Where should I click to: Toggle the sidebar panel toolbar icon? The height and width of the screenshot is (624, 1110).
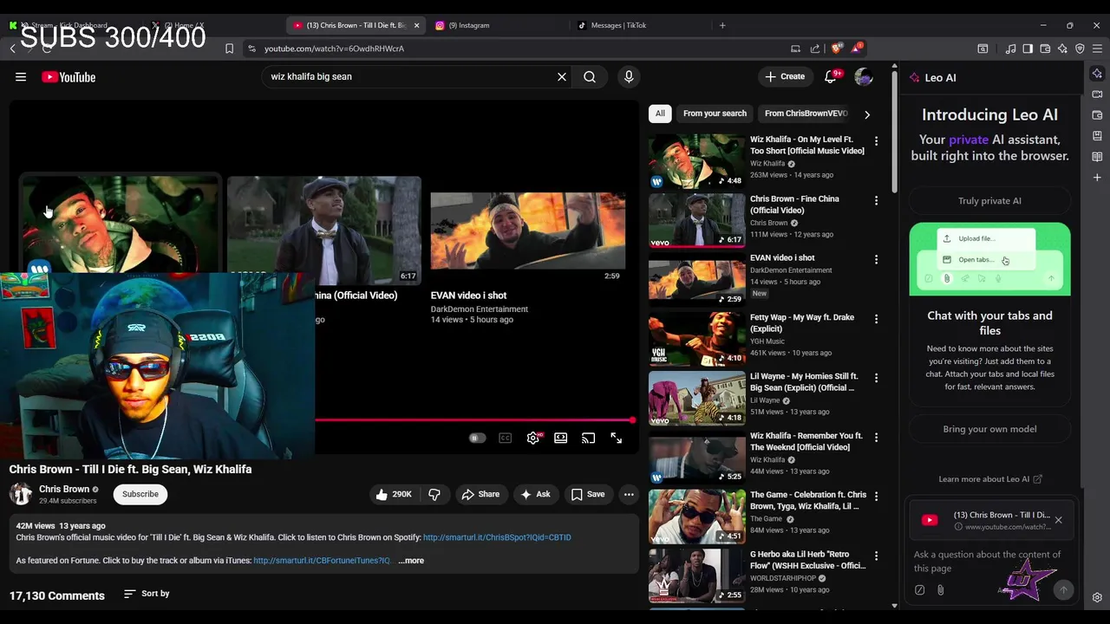[x=1028, y=49]
